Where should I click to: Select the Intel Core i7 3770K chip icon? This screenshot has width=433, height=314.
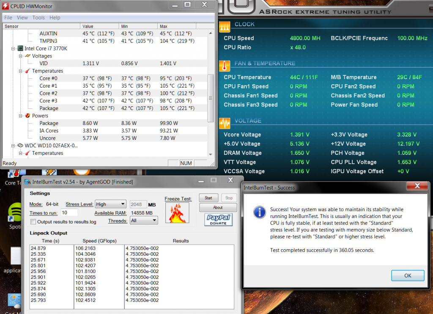[x=20, y=48]
